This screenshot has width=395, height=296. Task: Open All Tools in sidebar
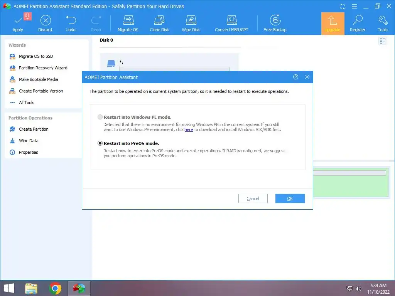click(22, 103)
